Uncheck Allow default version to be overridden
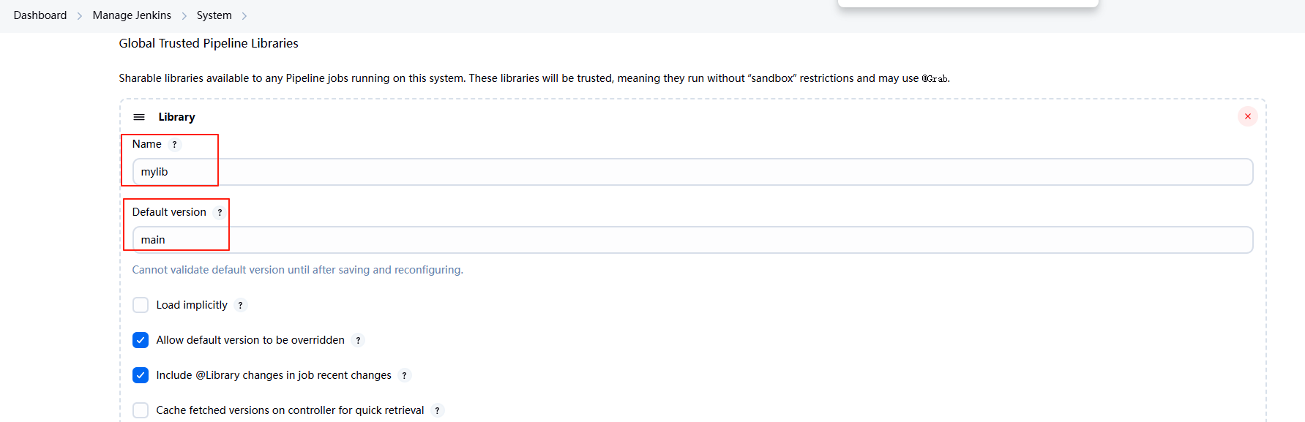The image size is (1305, 422). (x=141, y=340)
